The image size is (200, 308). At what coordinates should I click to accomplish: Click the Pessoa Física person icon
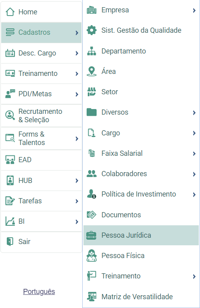[x=91, y=256]
